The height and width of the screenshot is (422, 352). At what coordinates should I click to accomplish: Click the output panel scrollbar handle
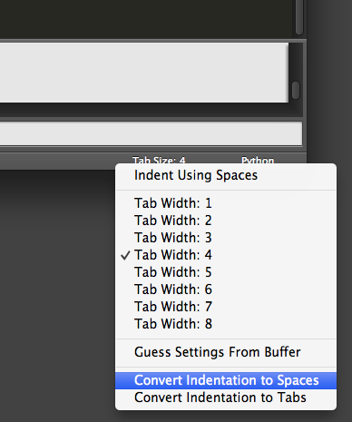[296, 90]
